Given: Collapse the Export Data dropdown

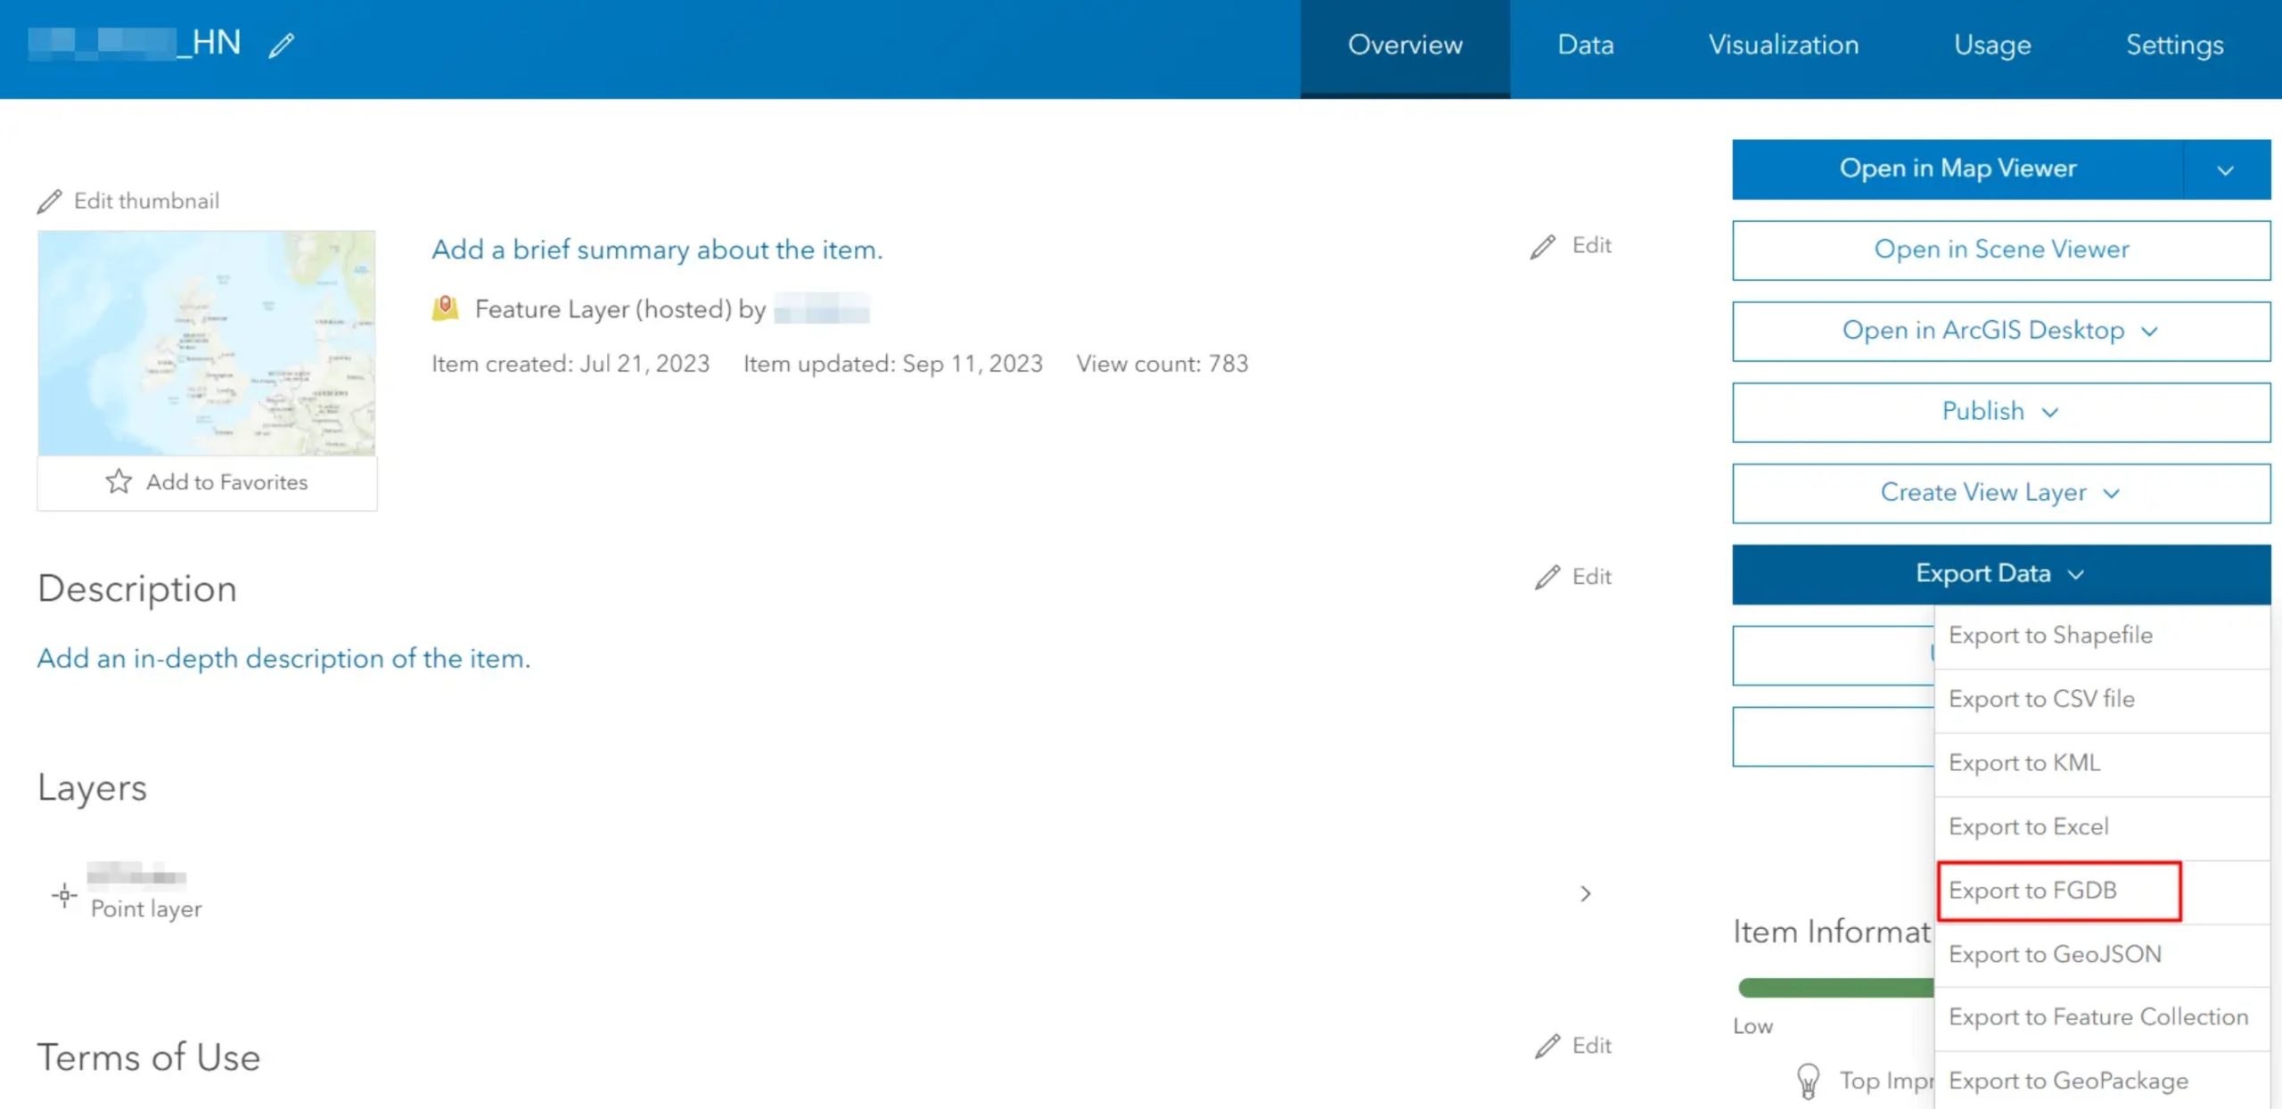Looking at the screenshot, I should 2001,575.
